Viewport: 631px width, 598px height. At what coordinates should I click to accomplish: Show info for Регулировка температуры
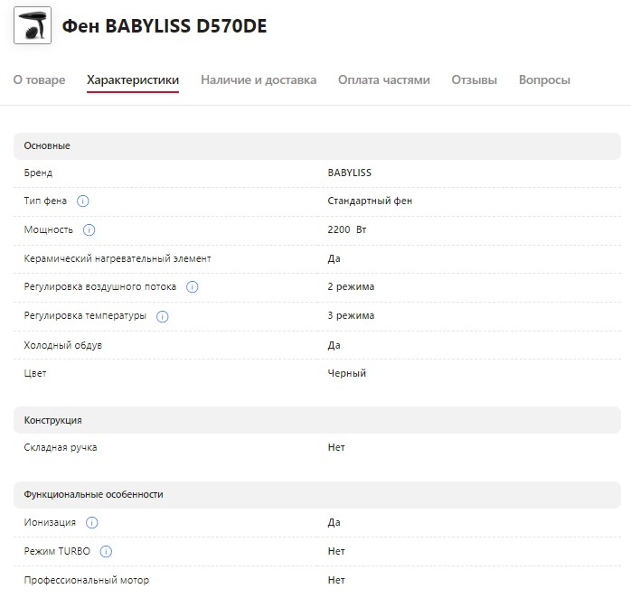click(x=162, y=316)
